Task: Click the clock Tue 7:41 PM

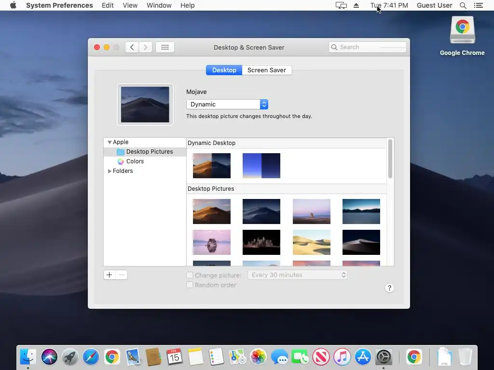Action: tap(389, 5)
